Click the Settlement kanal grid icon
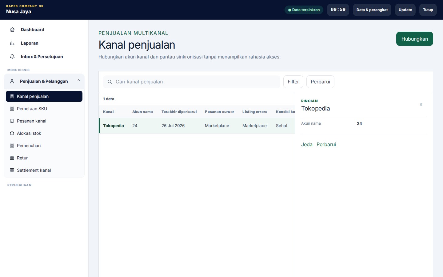The width and height of the screenshot is (443, 277). point(12,170)
